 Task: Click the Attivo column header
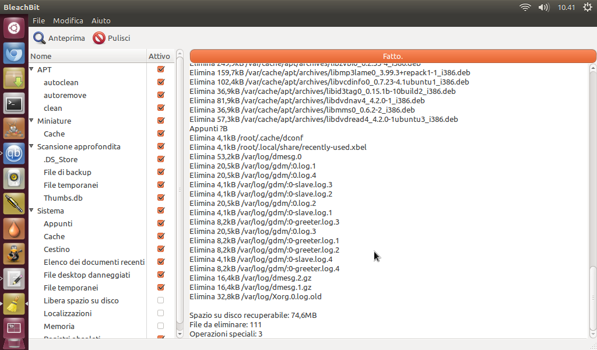point(160,56)
